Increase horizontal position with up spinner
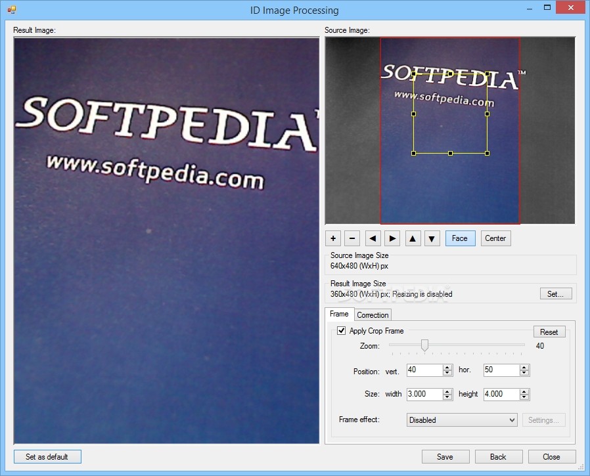This screenshot has height=476, width=590. pos(524,367)
